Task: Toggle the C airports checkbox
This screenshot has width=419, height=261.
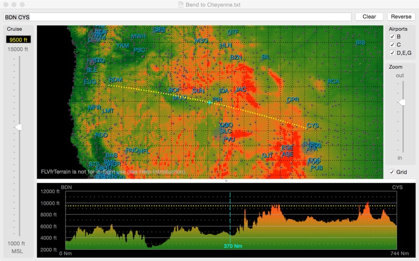Action: [x=392, y=44]
